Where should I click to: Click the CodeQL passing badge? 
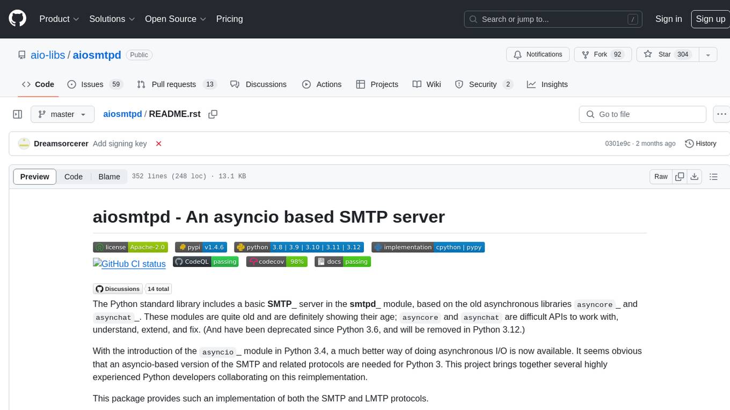pos(206,262)
